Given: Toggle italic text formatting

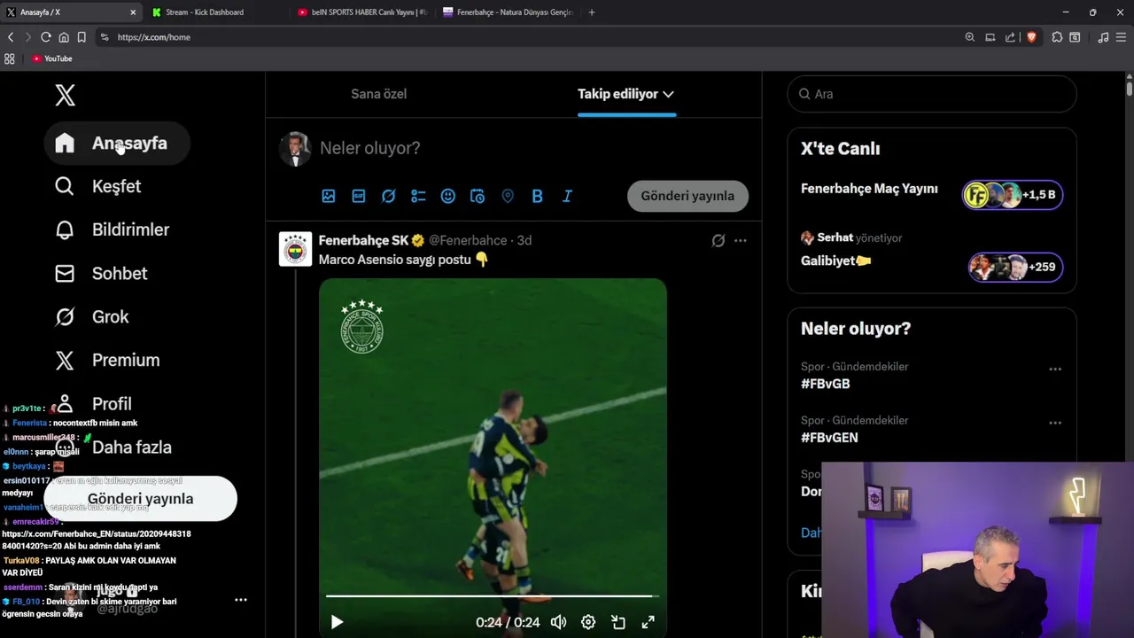Looking at the screenshot, I should [567, 196].
